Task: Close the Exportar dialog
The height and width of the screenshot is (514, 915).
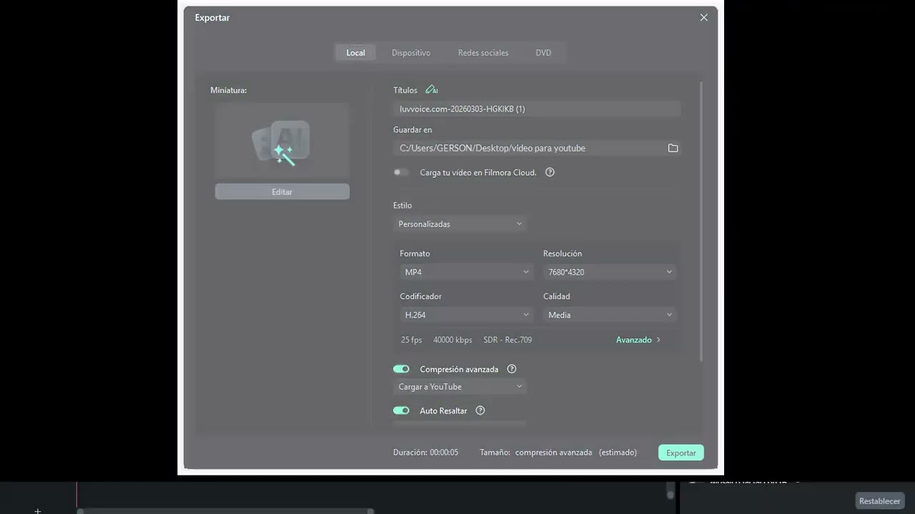Action: (x=704, y=17)
